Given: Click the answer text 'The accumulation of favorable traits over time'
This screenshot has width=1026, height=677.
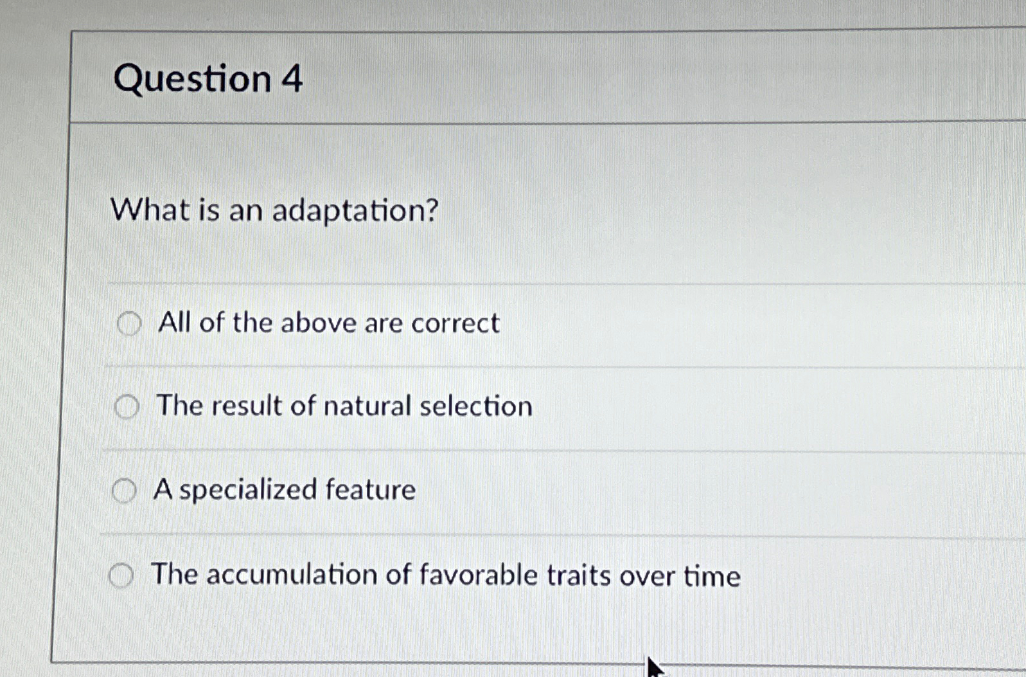Looking at the screenshot, I should pyautogui.click(x=446, y=575).
